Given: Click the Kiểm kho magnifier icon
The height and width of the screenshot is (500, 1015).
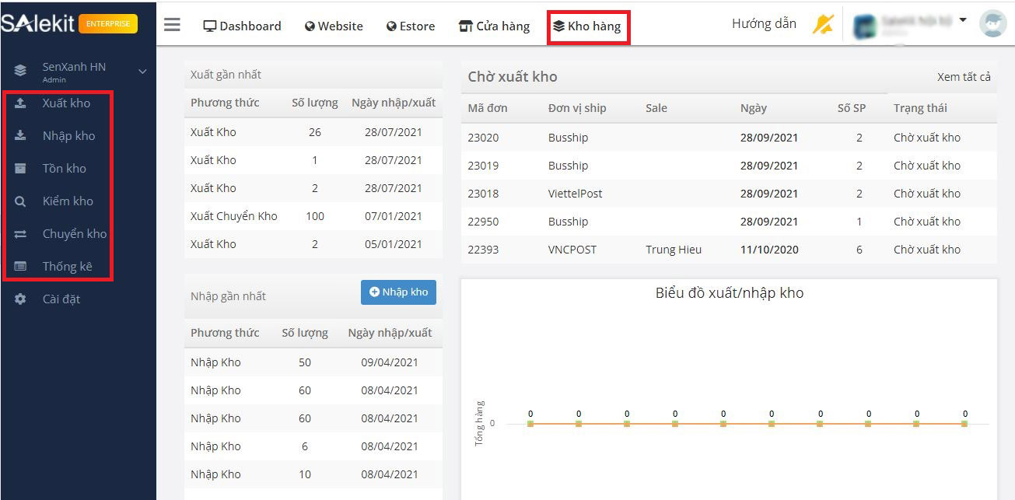Looking at the screenshot, I should coord(20,201).
